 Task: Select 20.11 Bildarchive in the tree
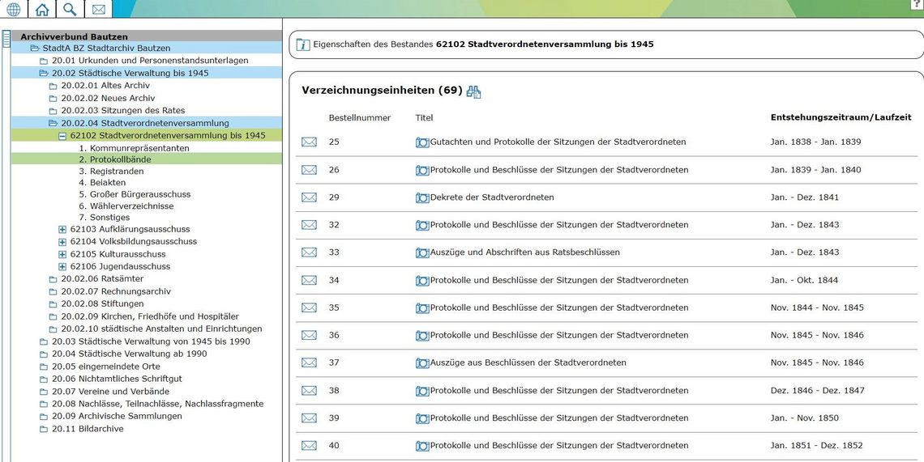coord(88,429)
